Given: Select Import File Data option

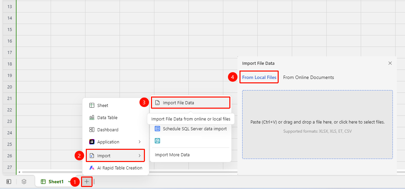Looking at the screenshot, I should [x=191, y=103].
